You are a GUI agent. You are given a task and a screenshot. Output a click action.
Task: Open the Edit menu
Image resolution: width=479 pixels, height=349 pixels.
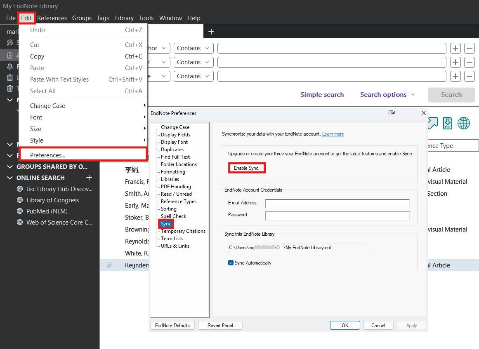[26, 18]
